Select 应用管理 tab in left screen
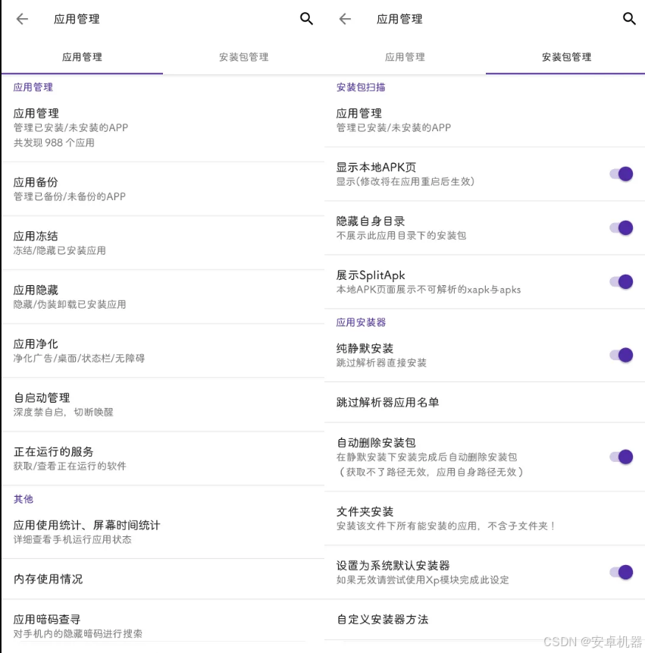The width and height of the screenshot is (645, 653). (x=82, y=57)
